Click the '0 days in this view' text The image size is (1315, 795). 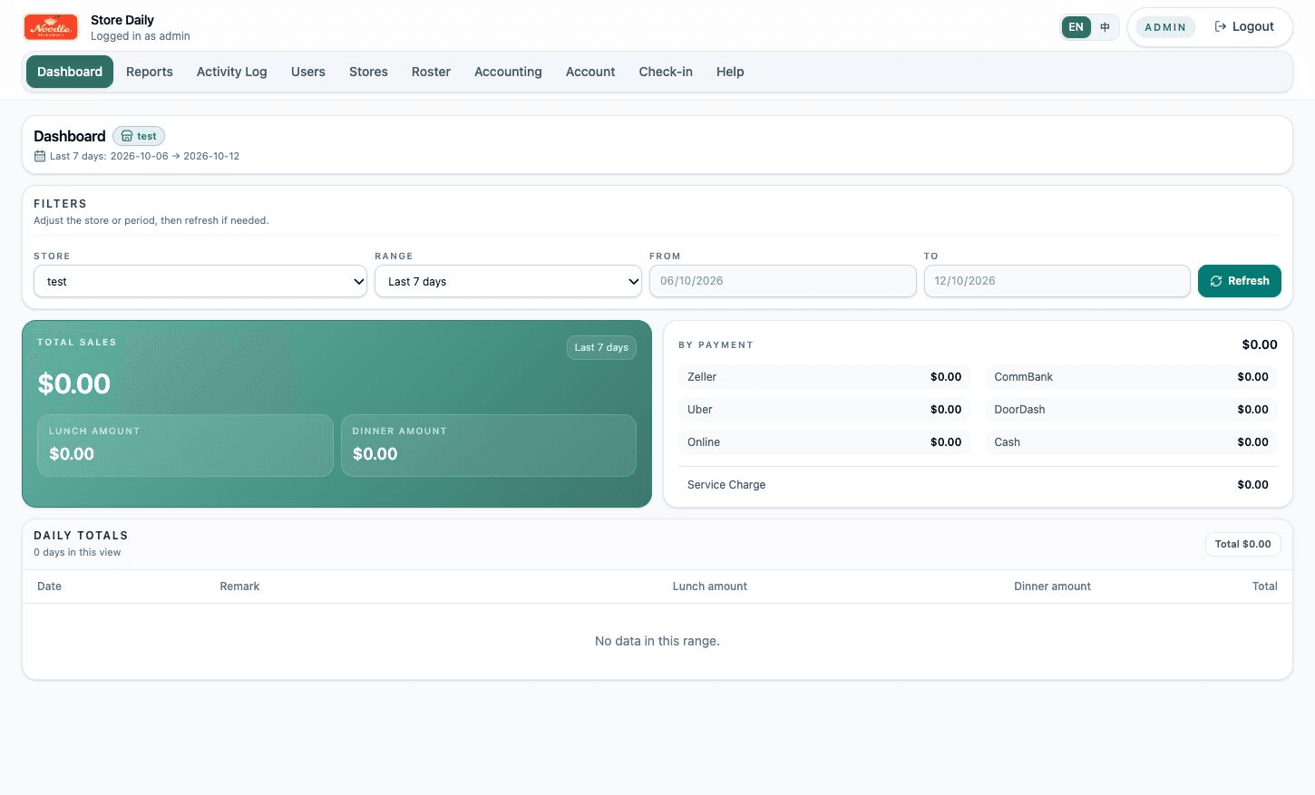77,552
